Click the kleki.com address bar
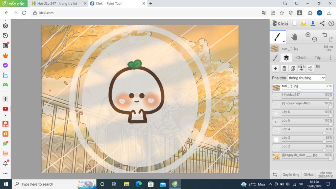 pos(146,13)
